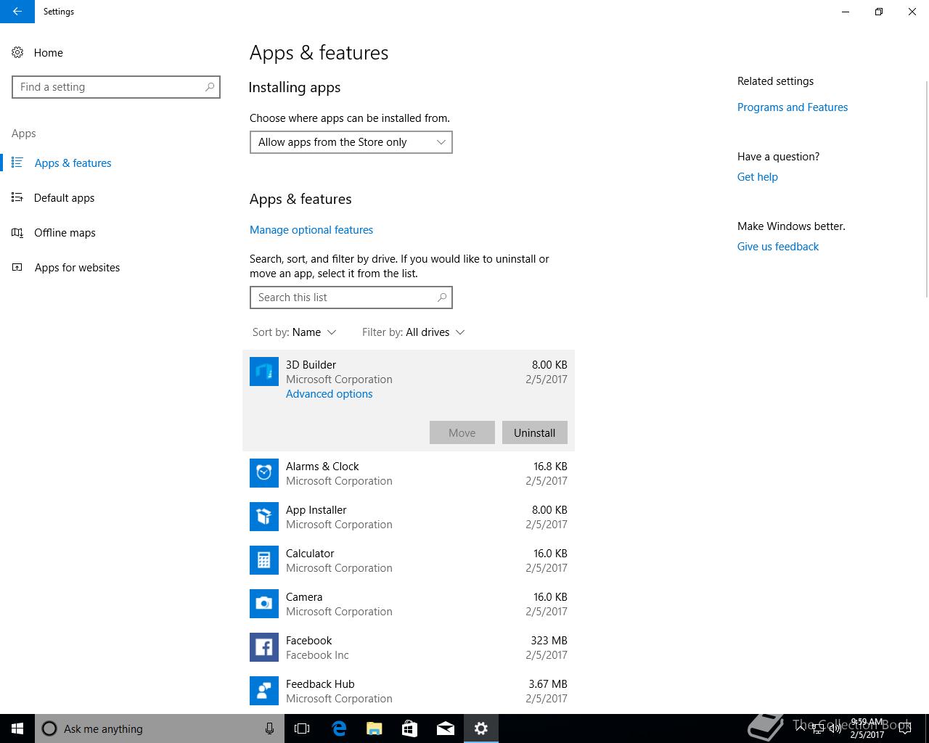The image size is (929, 743).
Task: Click the Facebook app icon
Action: pos(264,647)
